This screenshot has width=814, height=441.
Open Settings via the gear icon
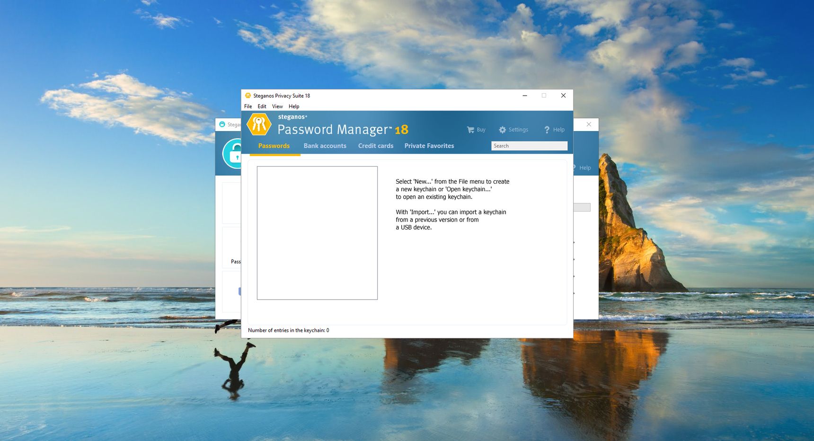point(503,130)
